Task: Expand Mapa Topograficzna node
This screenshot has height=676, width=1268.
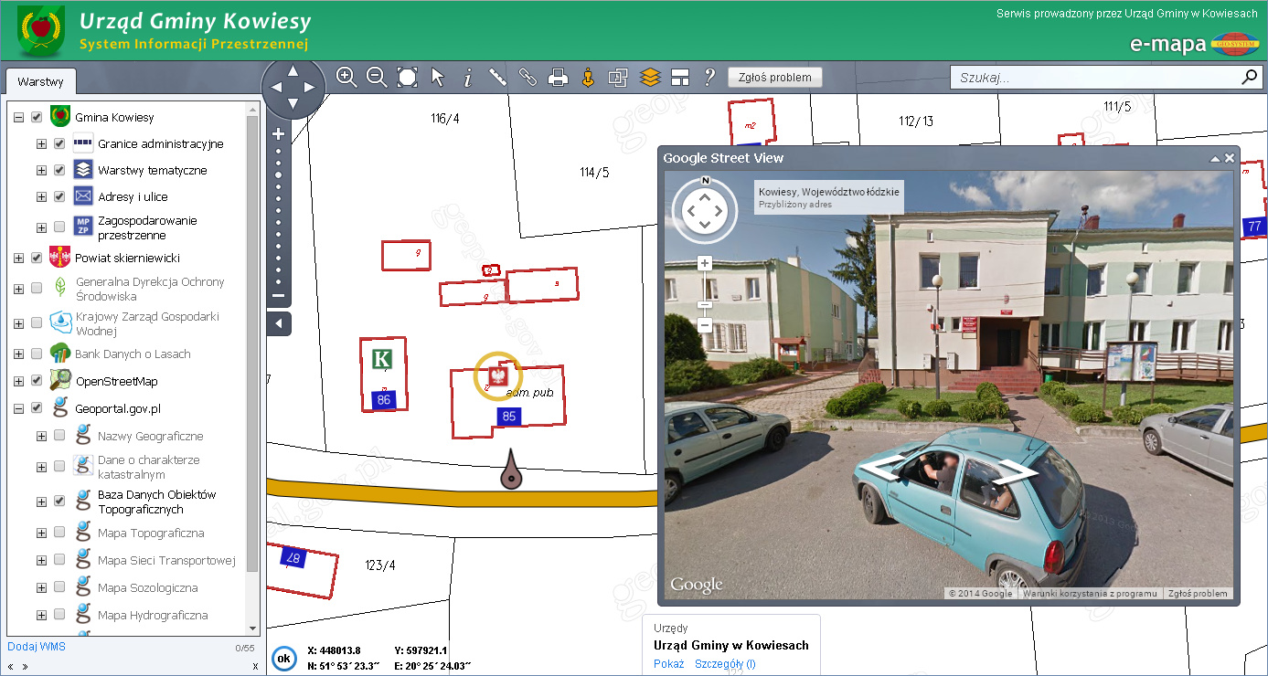Action: 41,533
